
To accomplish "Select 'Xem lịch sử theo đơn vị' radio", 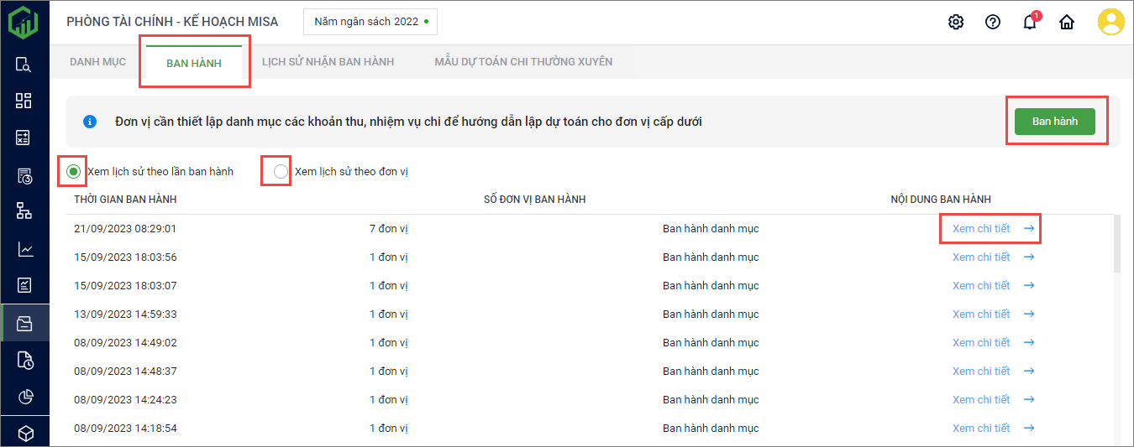I will coord(281,171).
